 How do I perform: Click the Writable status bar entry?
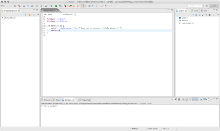click(x=135, y=129)
